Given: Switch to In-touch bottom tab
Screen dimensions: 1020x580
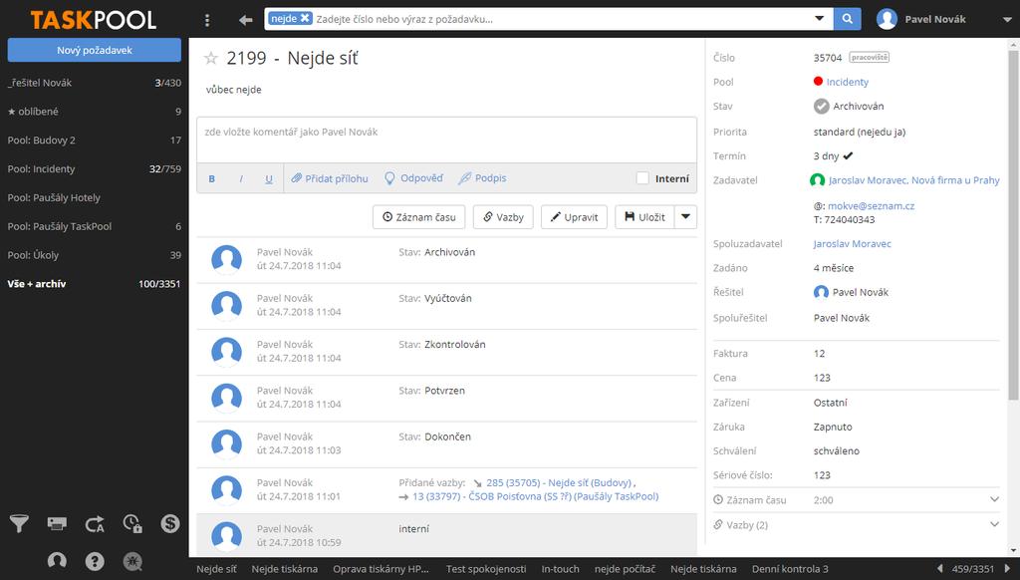Looking at the screenshot, I should tap(560, 568).
